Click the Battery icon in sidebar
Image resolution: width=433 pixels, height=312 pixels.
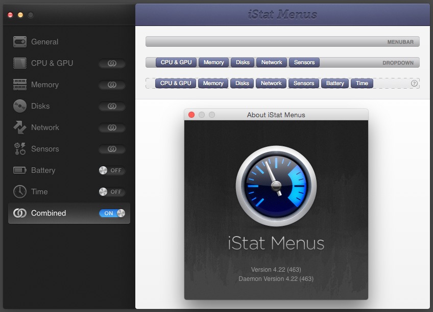[x=20, y=170]
